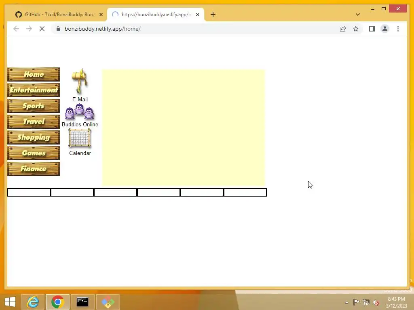414x310 pixels.
Task: Stop loading the page
Action: 42,29
